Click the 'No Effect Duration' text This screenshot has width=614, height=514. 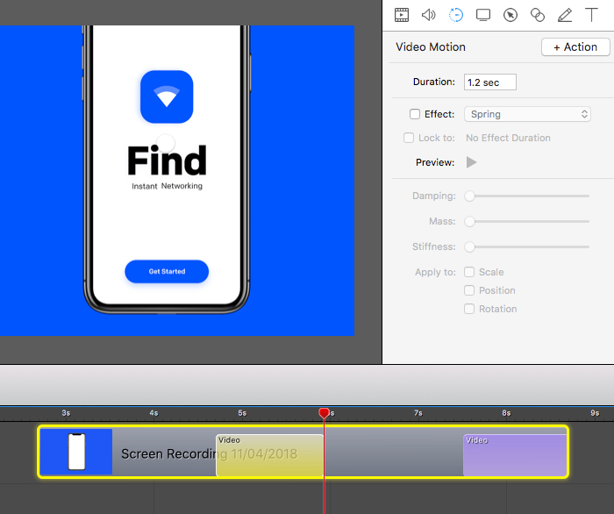[508, 138]
